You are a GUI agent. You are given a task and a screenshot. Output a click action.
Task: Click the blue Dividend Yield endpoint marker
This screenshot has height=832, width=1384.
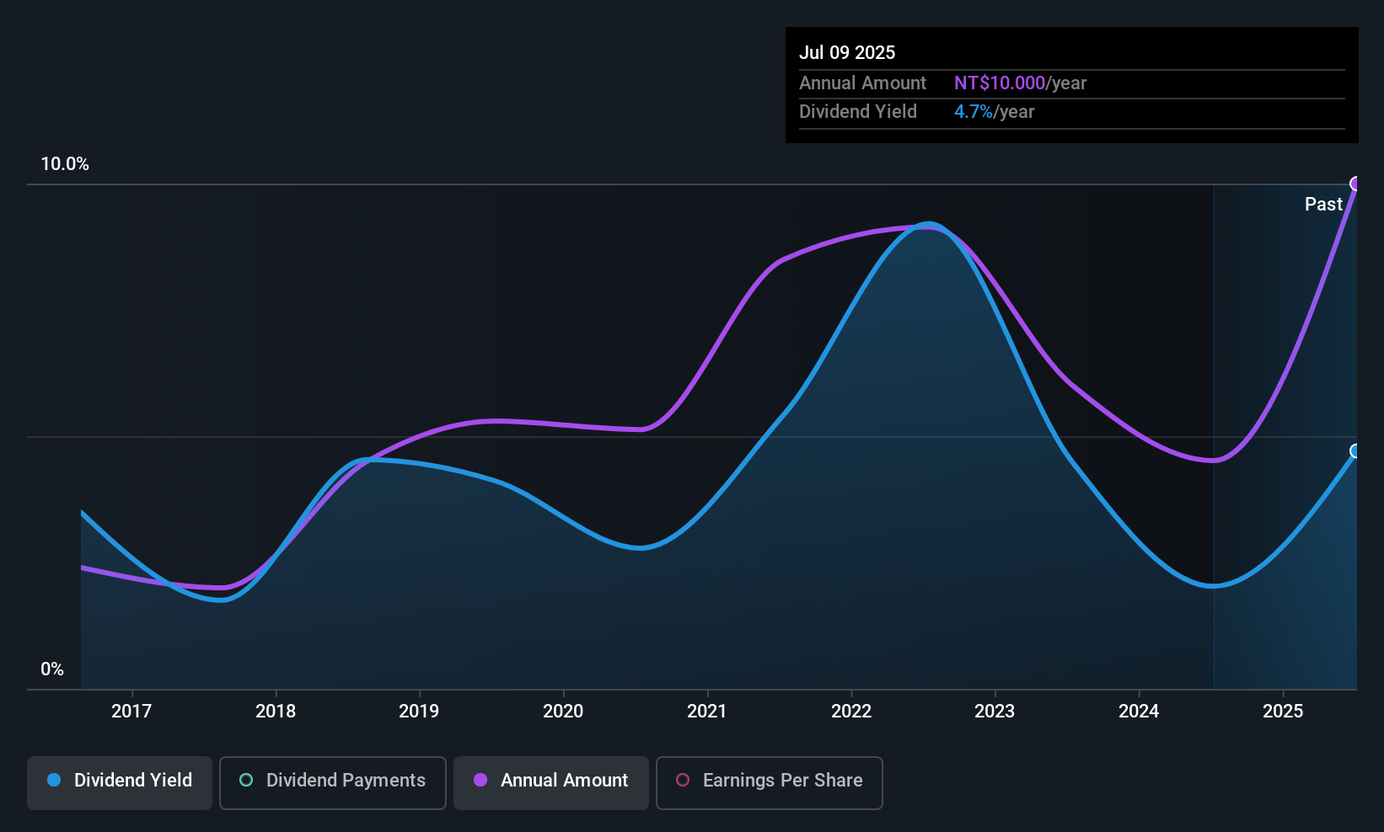1355,451
